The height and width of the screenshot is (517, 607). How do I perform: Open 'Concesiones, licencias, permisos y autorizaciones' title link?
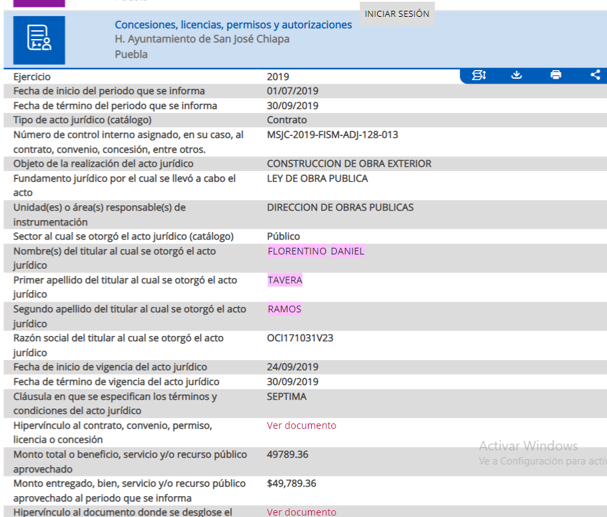(233, 25)
